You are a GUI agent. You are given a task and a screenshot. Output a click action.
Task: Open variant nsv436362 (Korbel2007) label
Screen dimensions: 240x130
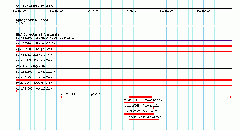(34, 55)
